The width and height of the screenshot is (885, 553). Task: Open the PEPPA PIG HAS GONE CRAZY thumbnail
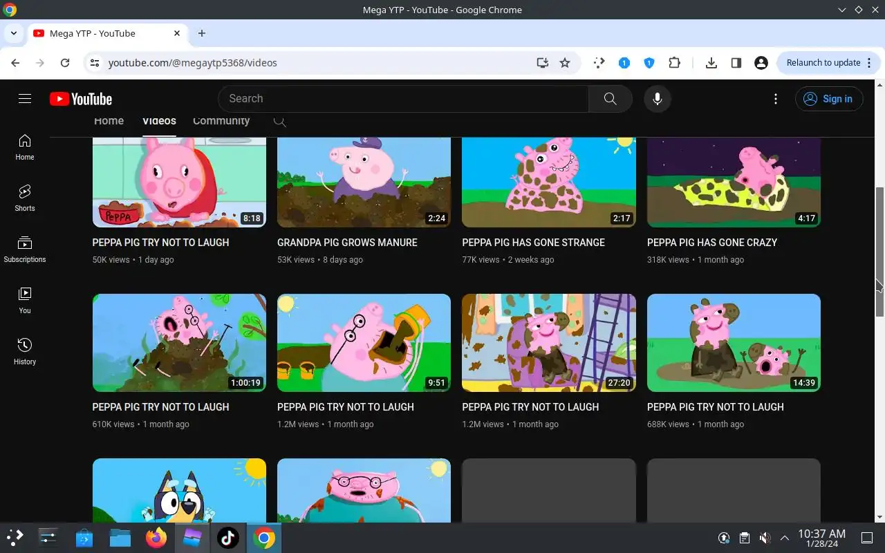click(x=734, y=182)
